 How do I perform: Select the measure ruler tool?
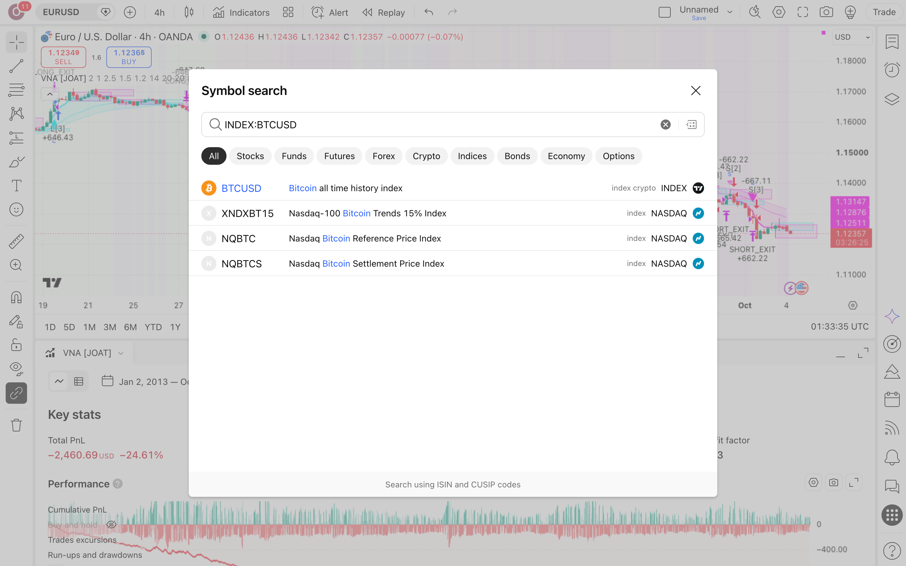(x=16, y=241)
